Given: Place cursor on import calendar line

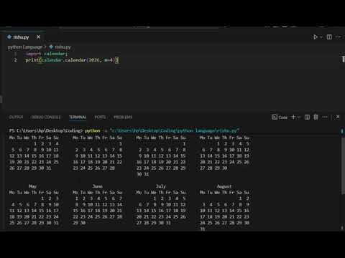Looking at the screenshot, I should [x=47, y=54].
